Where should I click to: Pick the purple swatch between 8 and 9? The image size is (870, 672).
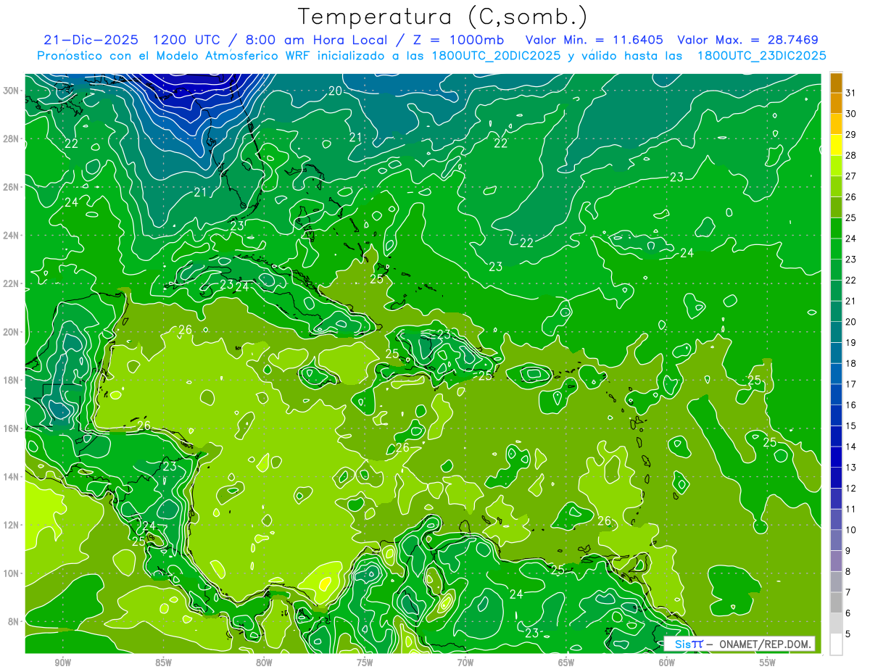[836, 561]
